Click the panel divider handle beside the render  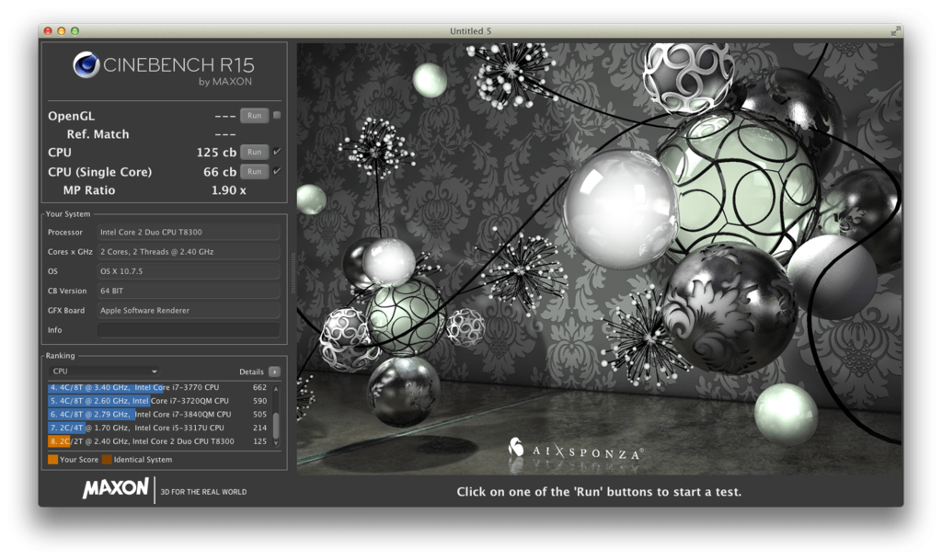[x=293, y=273]
